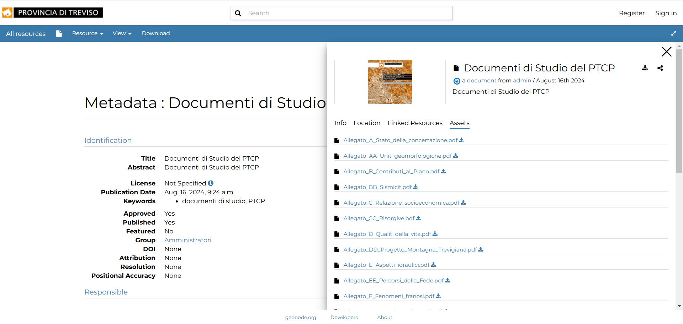
Task: Click the circular status icon before 'a document'
Action: [457, 81]
